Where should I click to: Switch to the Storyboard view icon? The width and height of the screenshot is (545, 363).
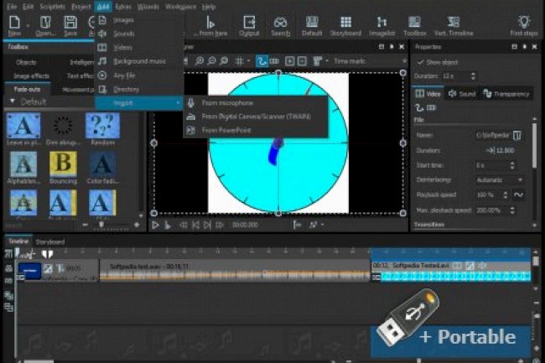(346, 26)
